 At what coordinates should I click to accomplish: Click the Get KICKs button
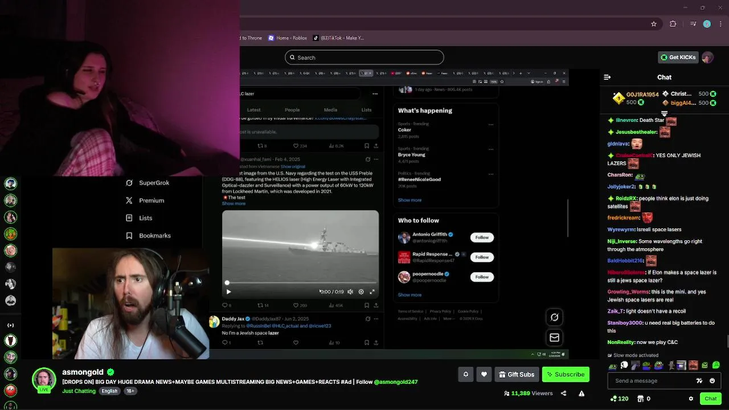point(678,58)
